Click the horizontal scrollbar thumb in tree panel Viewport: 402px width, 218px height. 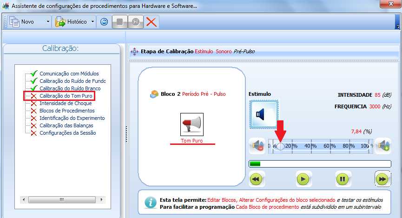tap(62, 199)
